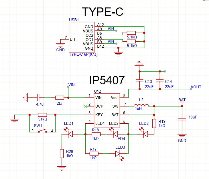Click the R20 resistor symbol

62,153
